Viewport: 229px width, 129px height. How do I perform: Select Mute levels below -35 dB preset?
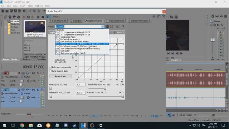[82, 46]
